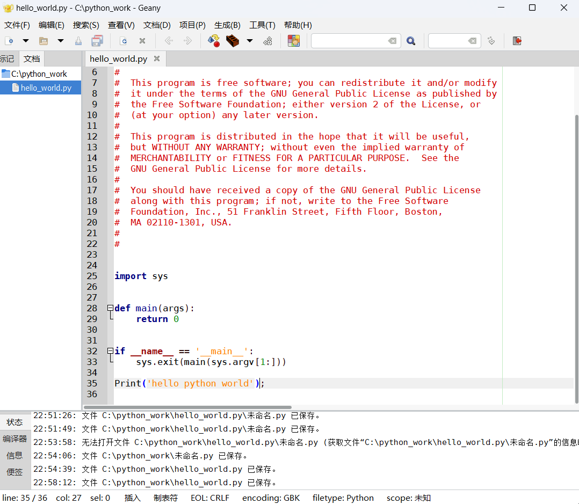This screenshot has height=504, width=579.
Task: Click the Quit Geany toolbar icon
Action: (517, 41)
